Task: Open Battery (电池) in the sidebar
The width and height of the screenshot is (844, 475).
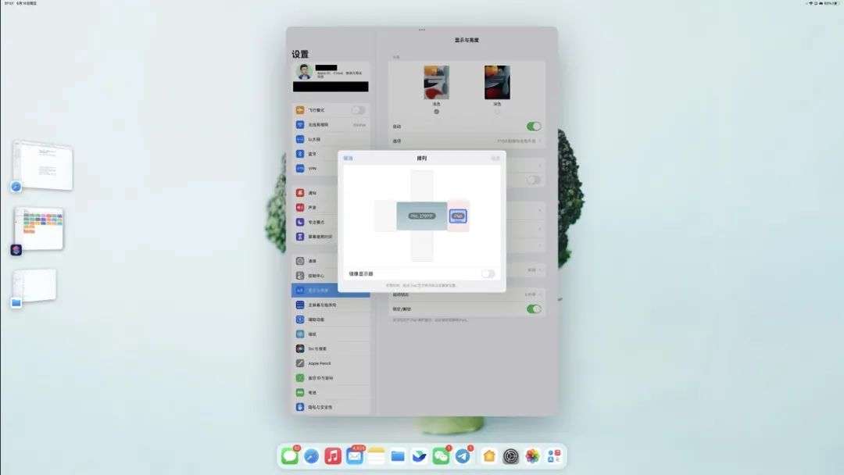Action: 331,392
